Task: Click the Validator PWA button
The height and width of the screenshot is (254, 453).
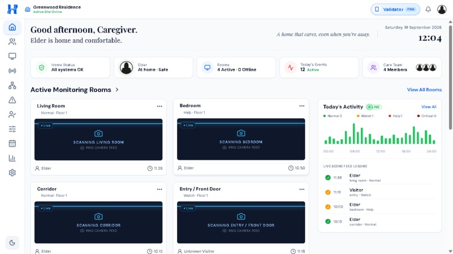Action: click(395, 10)
